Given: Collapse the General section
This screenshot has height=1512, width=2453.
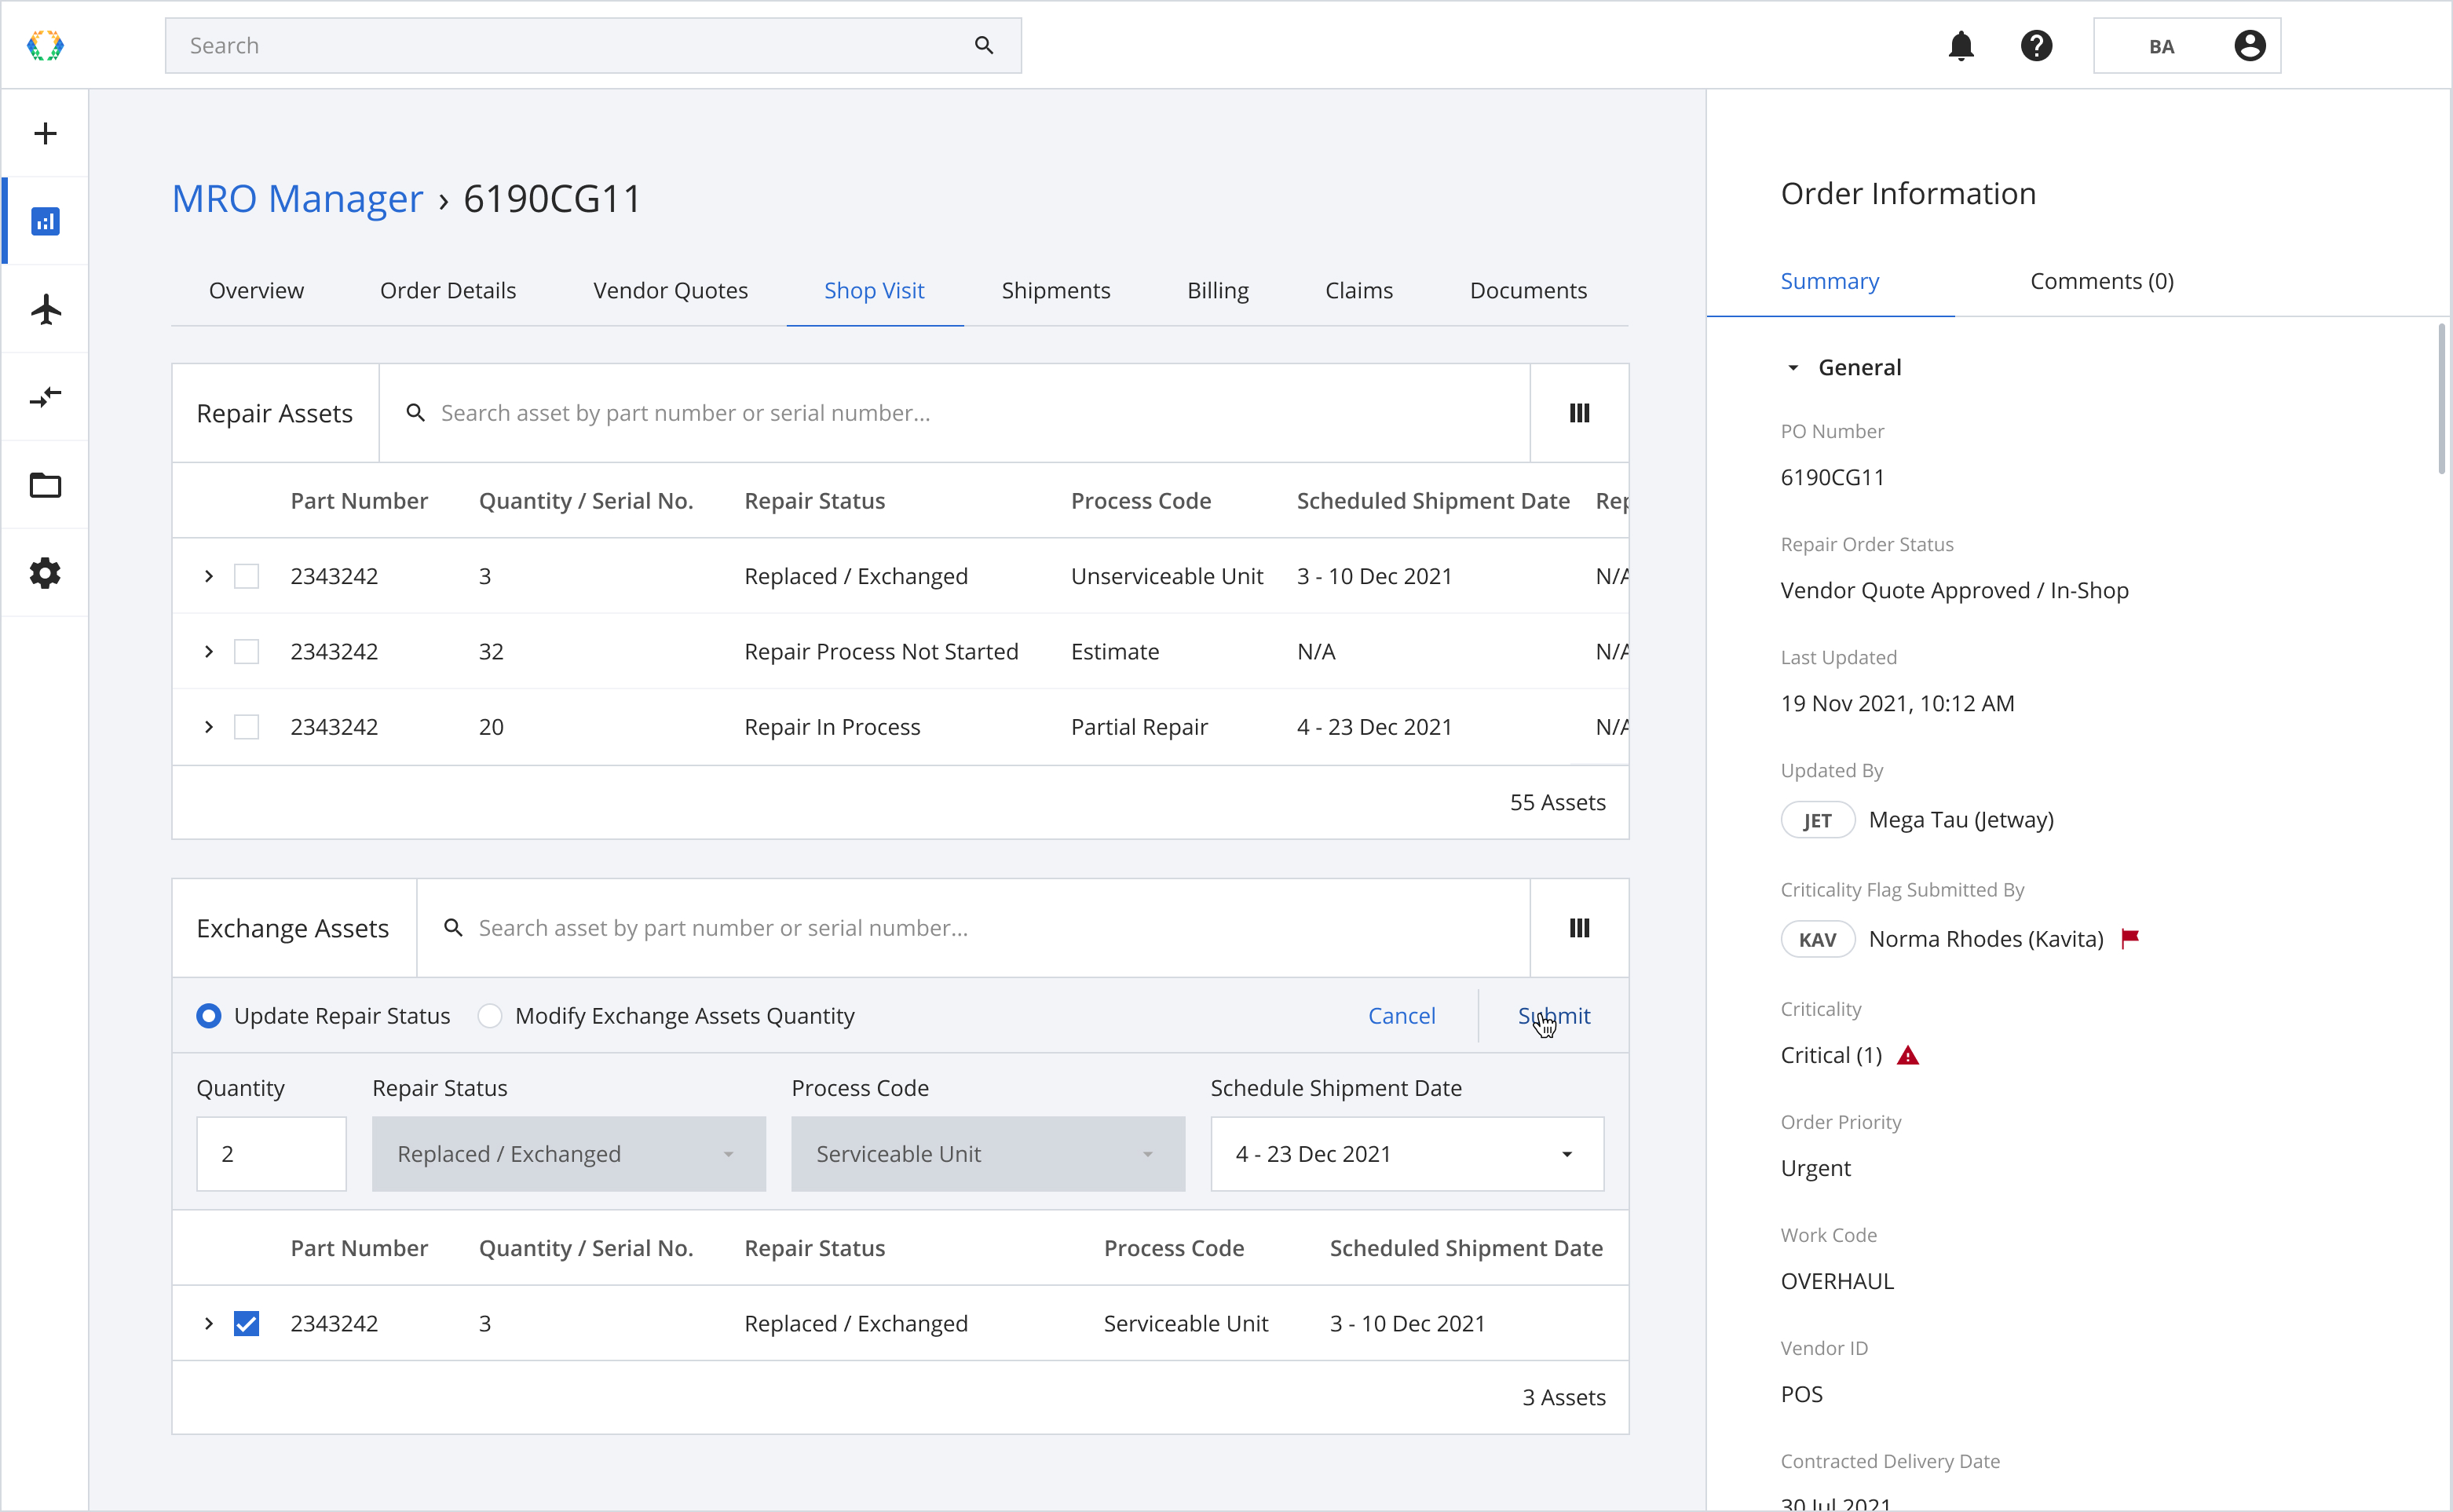Looking at the screenshot, I should (x=1793, y=368).
